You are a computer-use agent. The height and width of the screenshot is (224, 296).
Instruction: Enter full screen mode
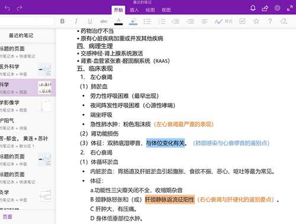pyautogui.click(x=289, y=8)
